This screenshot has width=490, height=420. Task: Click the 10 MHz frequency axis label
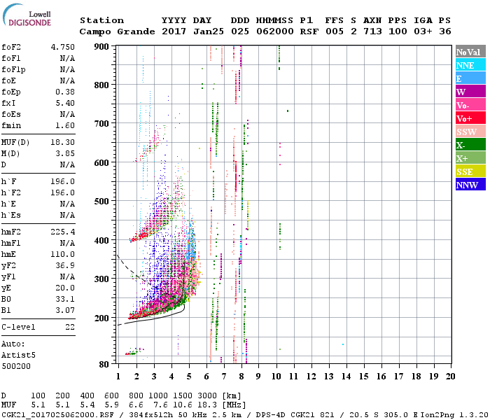tap(276, 377)
